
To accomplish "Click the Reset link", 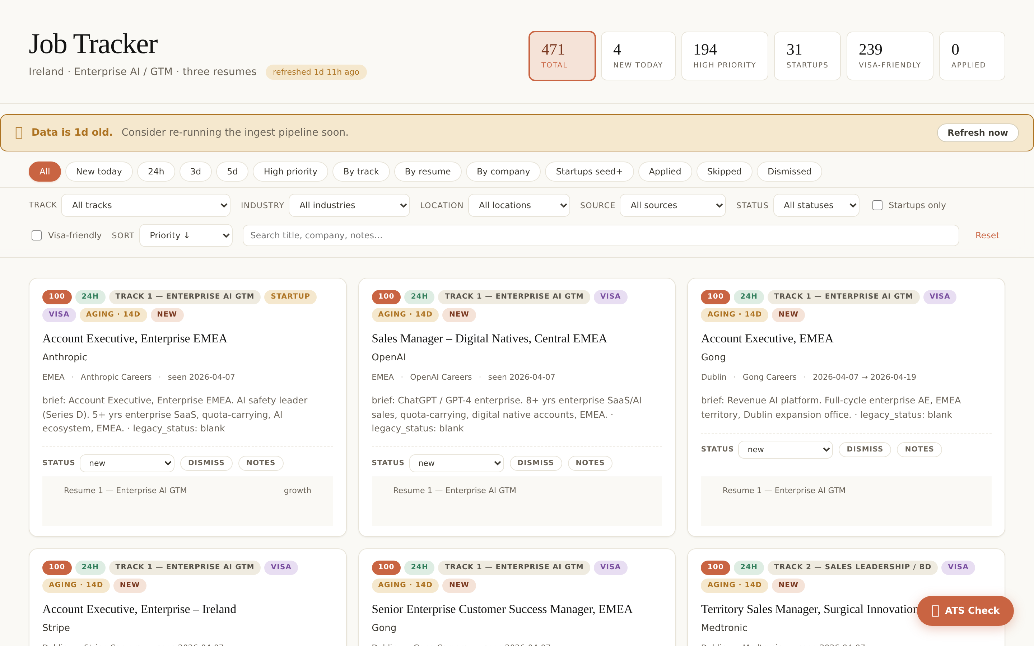I will 987,235.
